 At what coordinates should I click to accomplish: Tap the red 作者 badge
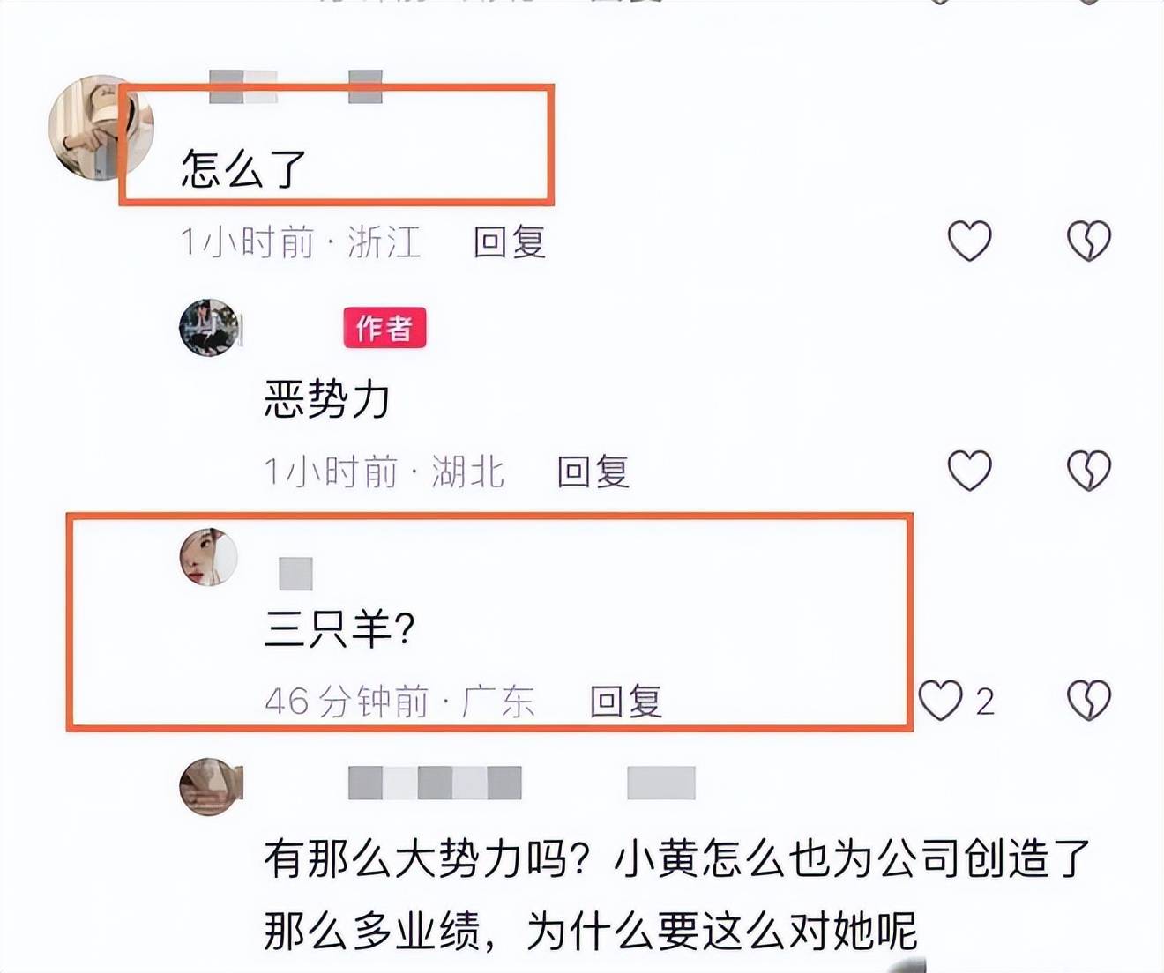click(384, 328)
